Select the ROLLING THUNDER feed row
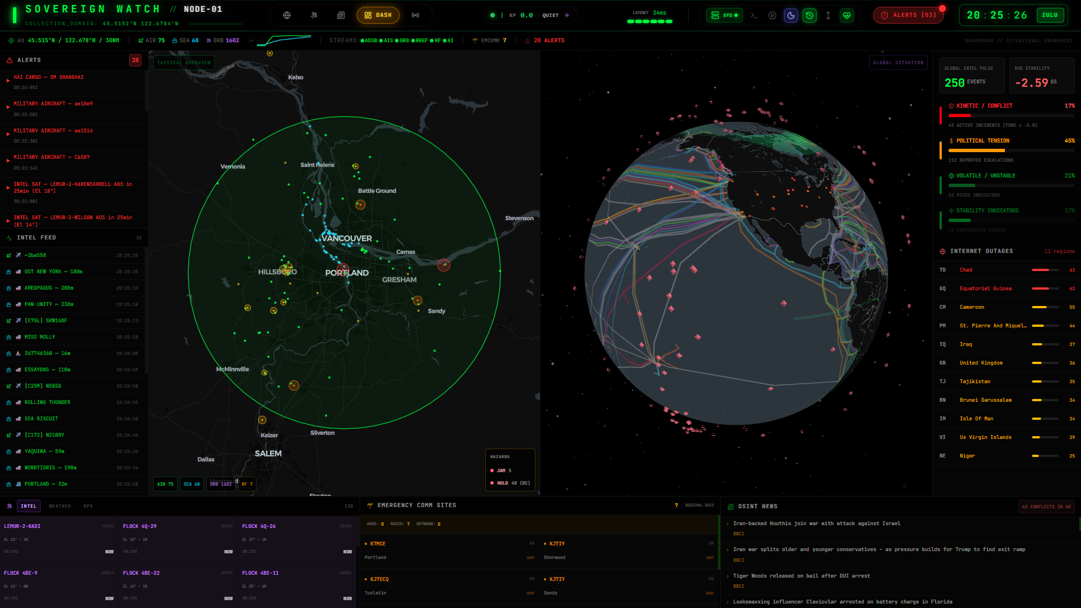Screen dimensions: 1081x608 coord(73,402)
